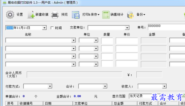Sort by 收据编号 column header
Viewport: 185px width, 106px height.
[x=30, y=104]
